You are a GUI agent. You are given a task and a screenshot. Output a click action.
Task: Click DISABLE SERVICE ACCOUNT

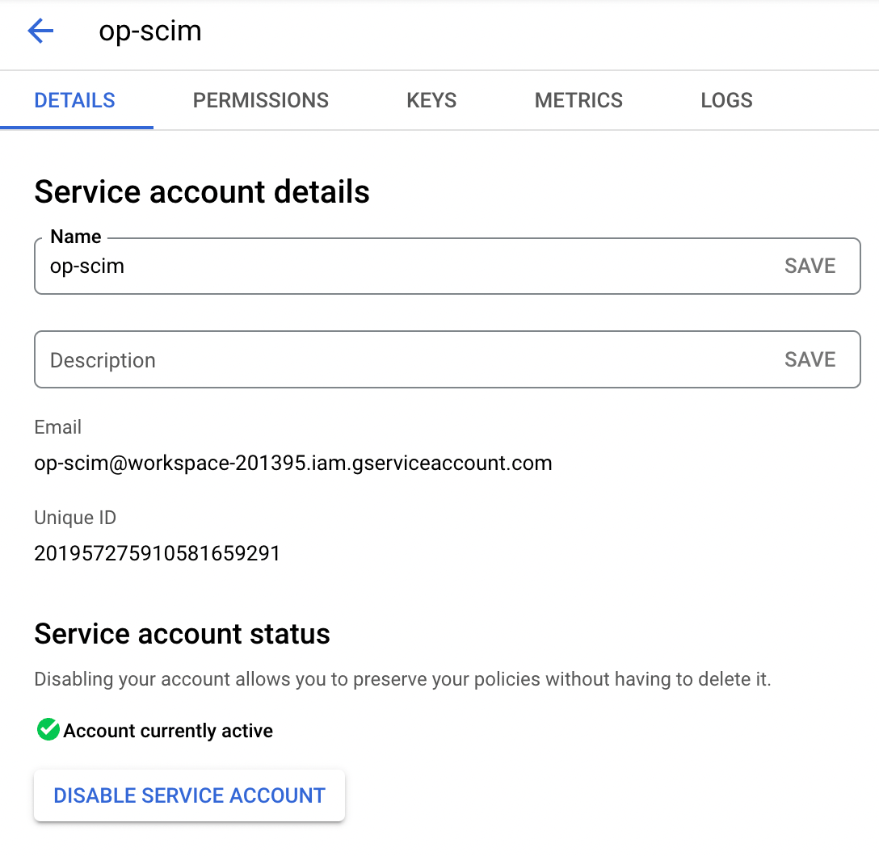coord(189,795)
